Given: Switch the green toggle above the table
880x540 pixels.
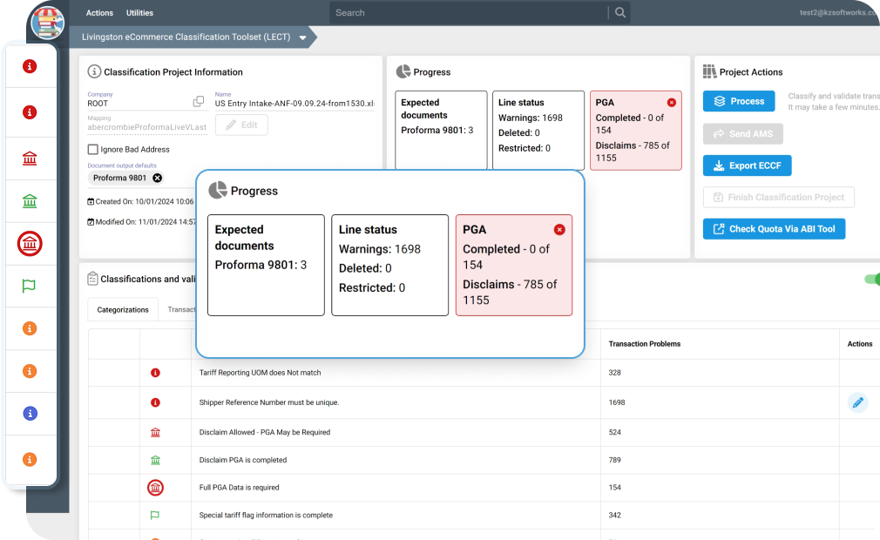Looking at the screenshot, I should tap(872, 279).
